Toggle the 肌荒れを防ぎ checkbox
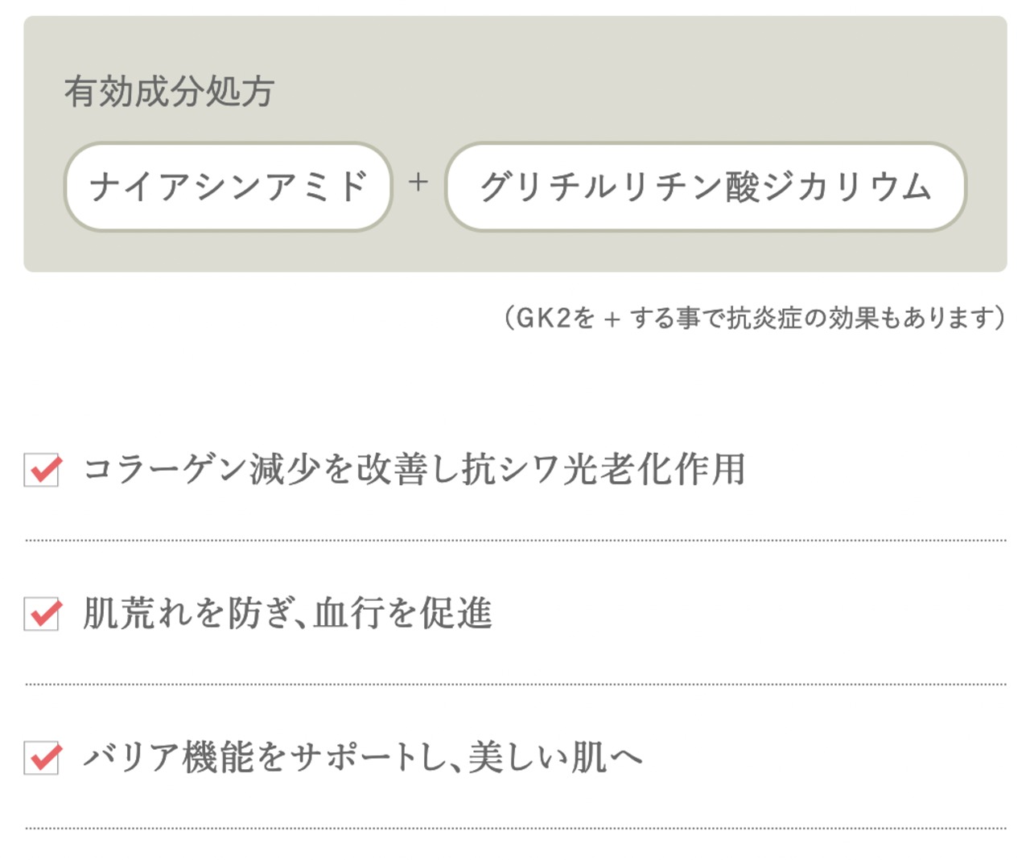This screenshot has height=860, width=1030. point(42,614)
